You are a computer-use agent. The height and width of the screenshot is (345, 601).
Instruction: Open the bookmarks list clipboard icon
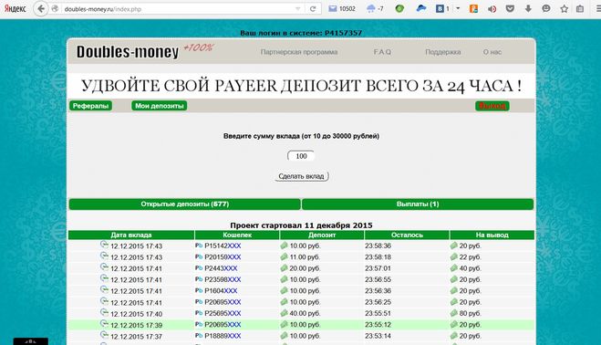click(580, 8)
